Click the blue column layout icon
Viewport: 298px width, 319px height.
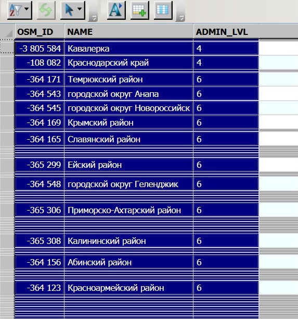click(163, 10)
